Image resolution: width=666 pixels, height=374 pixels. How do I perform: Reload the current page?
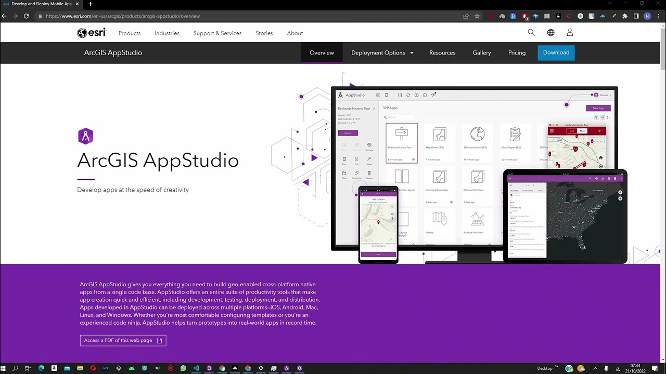point(26,16)
